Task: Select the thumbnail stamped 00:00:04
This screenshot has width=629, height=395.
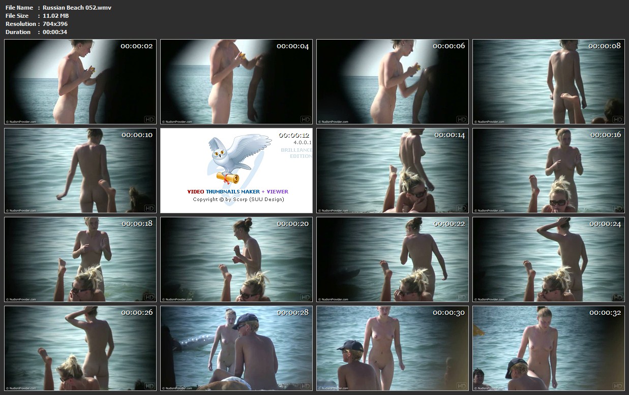Action: point(236,82)
